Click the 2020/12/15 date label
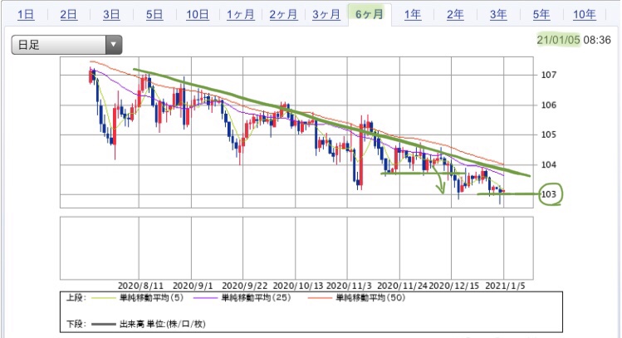This screenshot has width=622, height=338. point(453,286)
